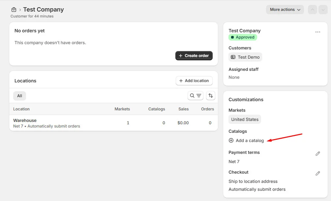
Task: Open the More actions dropdown
Action: coord(285,9)
